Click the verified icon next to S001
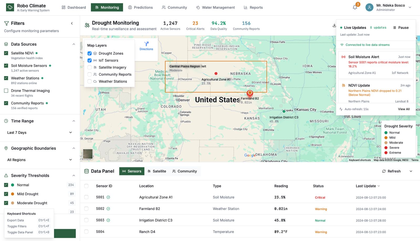The height and width of the screenshot is (241, 420). [108, 197]
